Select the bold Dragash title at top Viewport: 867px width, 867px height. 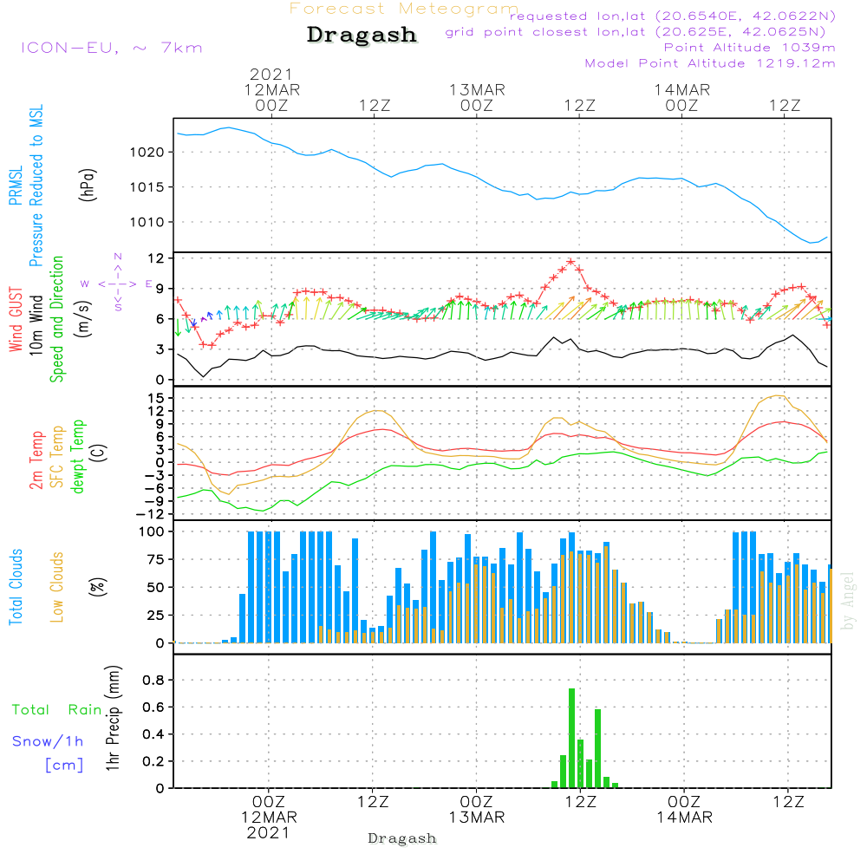(362, 36)
